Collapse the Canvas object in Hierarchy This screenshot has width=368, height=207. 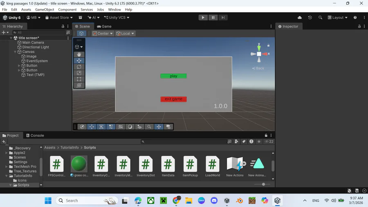[x=15, y=52]
